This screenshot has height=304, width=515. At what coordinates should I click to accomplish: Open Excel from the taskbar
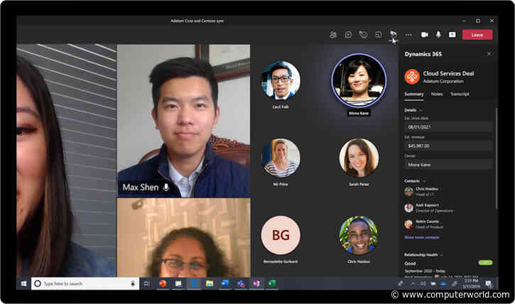point(272,283)
